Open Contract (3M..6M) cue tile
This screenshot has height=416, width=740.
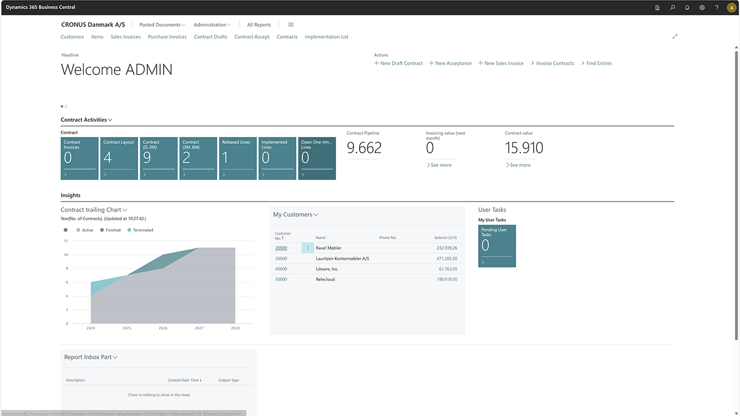click(x=198, y=158)
